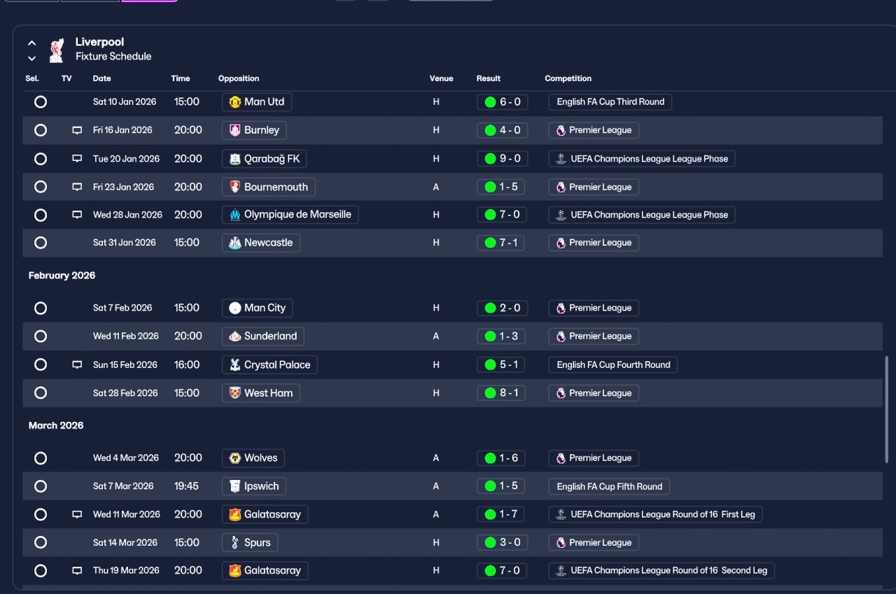The width and height of the screenshot is (896, 594).
Task: Click the 19:45 kick-off time for Ipswich
Action: [186, 486]
